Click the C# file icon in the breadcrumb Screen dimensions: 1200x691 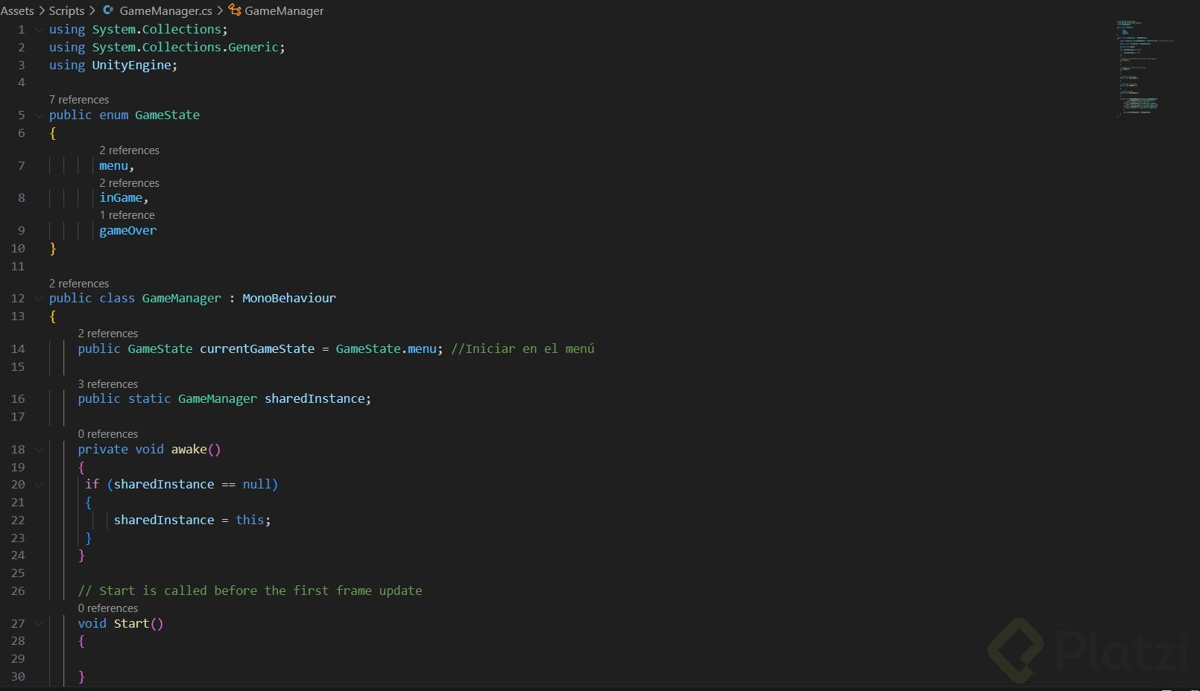tap(108, 10)
